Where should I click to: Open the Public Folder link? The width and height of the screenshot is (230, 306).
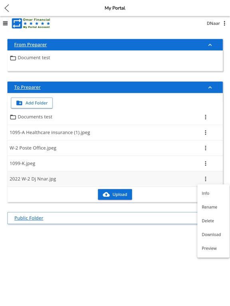[x=29, y=218]
